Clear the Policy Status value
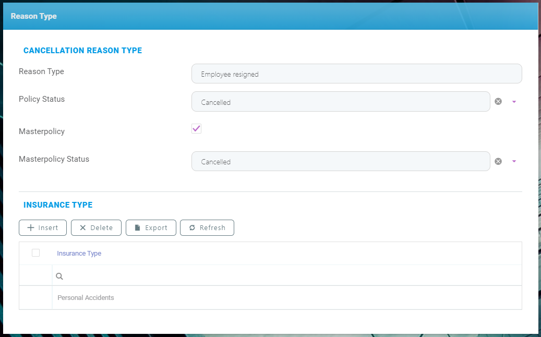541x337 pixels. pos(498,102)
